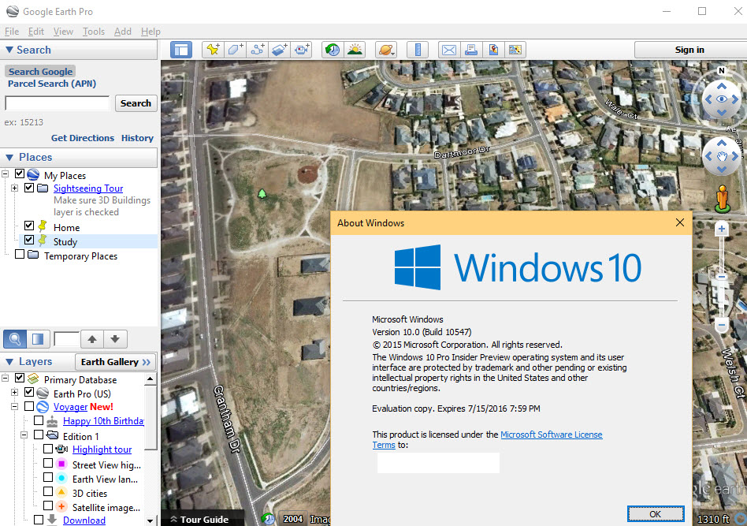Enable the Voyager layer checkbox

(29, 406)
